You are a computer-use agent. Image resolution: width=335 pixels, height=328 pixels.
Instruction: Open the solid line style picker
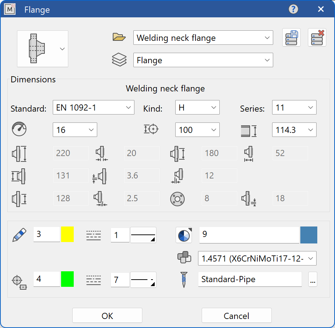(143, 235)
